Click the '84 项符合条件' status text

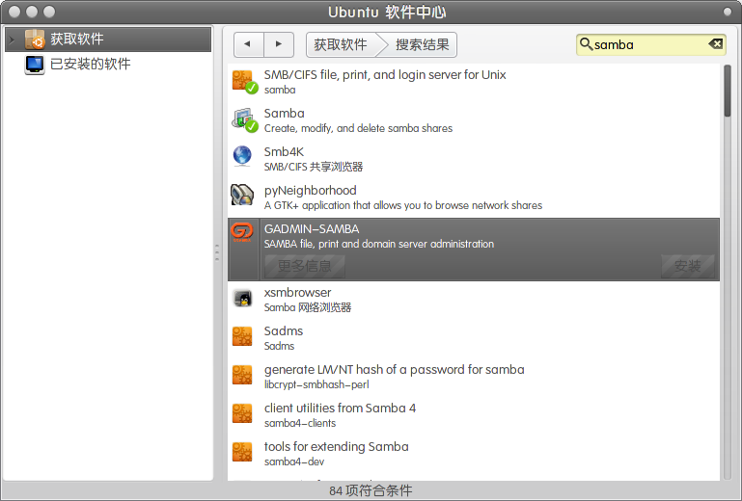371,490
